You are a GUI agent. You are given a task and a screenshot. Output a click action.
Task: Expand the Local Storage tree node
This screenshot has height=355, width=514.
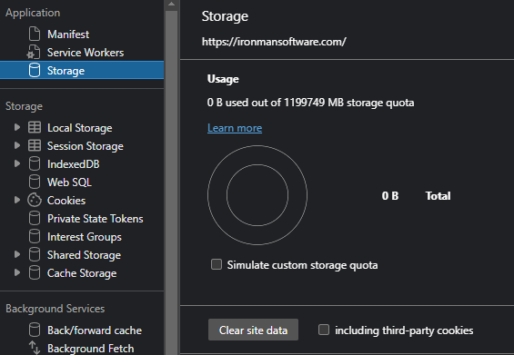[x=17, y=128]
